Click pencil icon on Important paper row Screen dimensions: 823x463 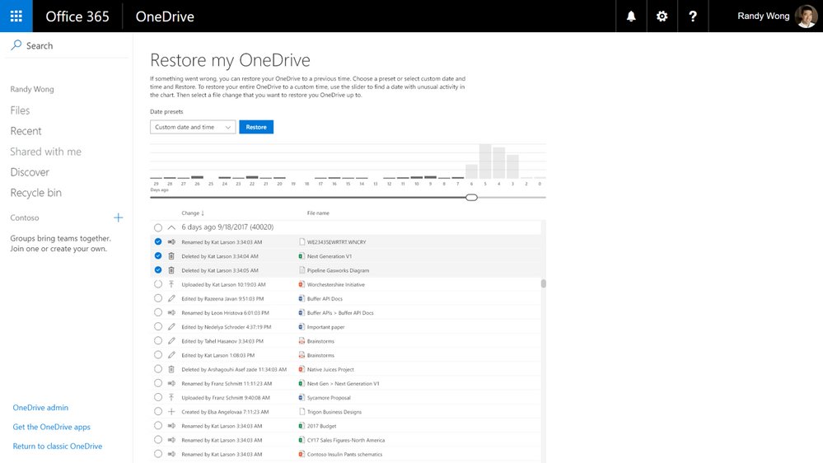[x=171, y=327]
